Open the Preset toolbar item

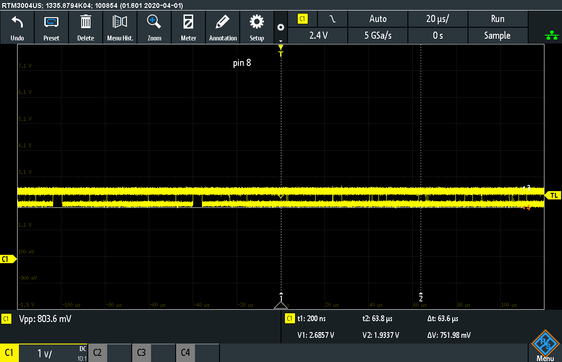point(51,27)
